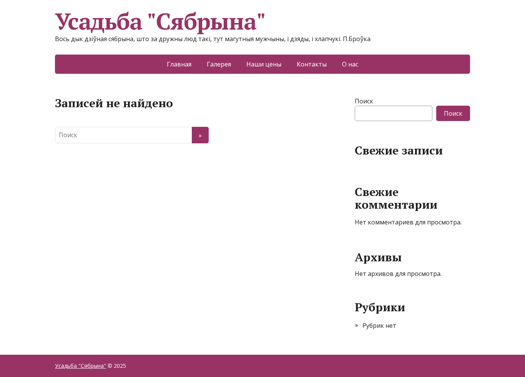The width and height of the screenshot is (525, 377).
Task: Click the sidebar Поиск button
Action: coord(453,113)
